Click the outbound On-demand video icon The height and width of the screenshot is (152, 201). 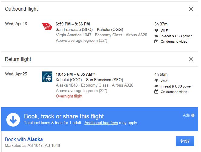[157, 41]
